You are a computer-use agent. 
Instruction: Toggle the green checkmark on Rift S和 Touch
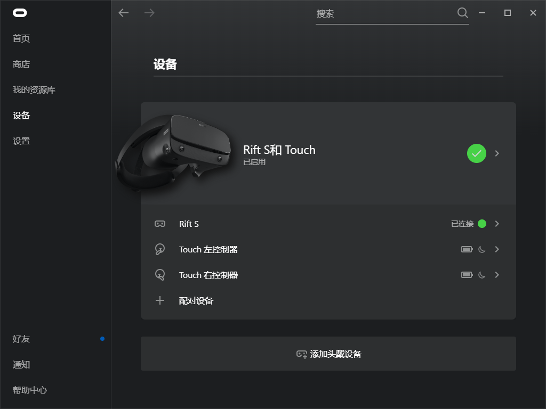click(476, 153)
